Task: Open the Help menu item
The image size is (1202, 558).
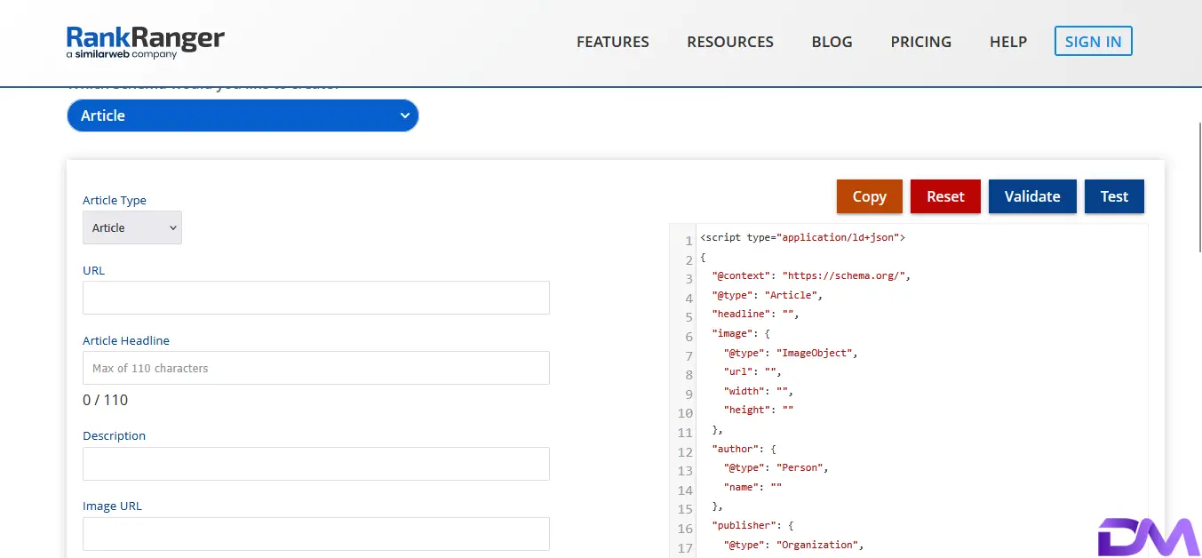Action: [x=1007, y=42]
